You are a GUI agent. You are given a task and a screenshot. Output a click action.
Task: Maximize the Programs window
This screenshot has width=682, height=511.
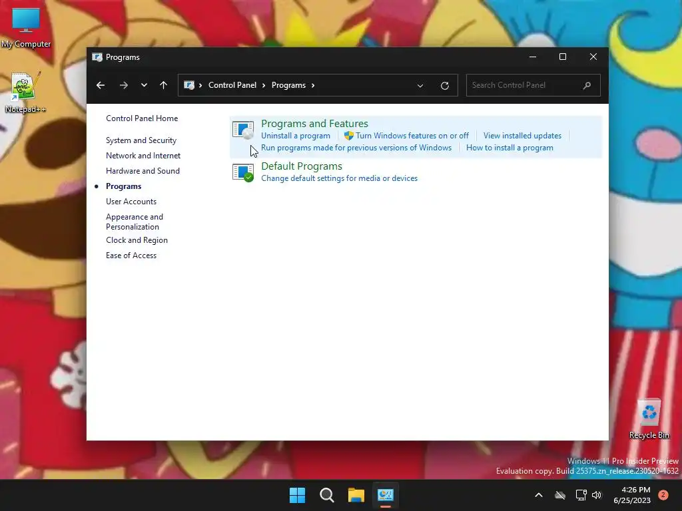[x=563, y=57]
